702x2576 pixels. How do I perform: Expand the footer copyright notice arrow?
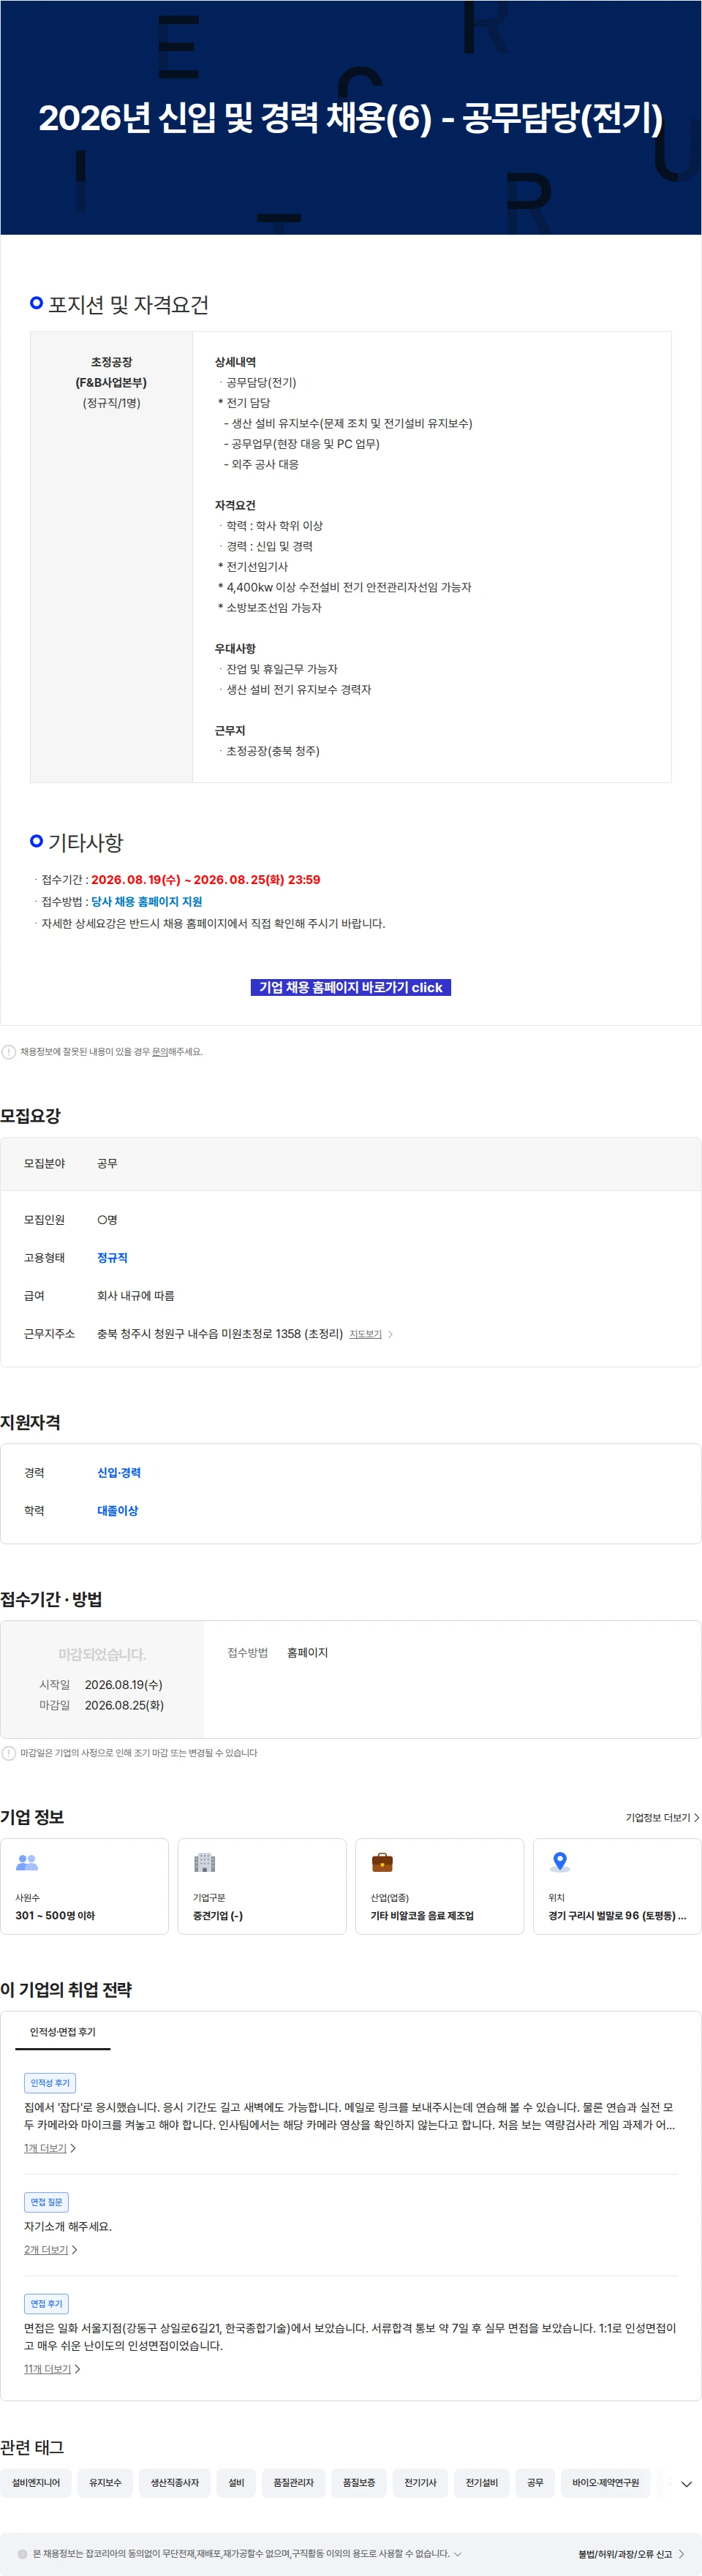tap(458, 2553)
